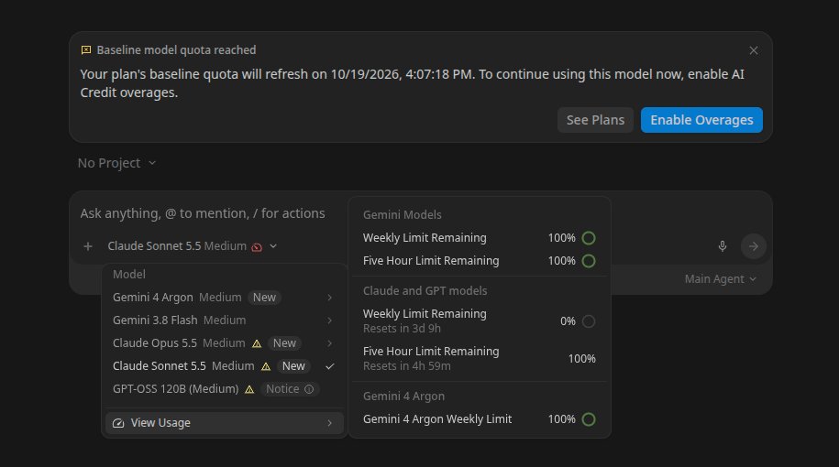This screenshot has height=467, width=839.
Task: Select Claude Sonnet 5.5 in model list
Action: (225, 366)
